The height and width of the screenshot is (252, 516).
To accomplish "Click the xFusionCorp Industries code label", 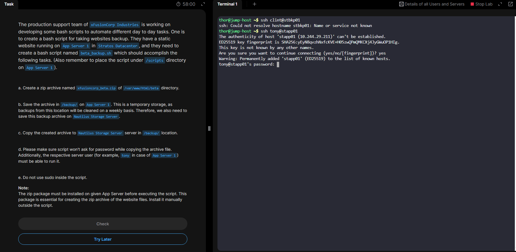I will point(115,25).
